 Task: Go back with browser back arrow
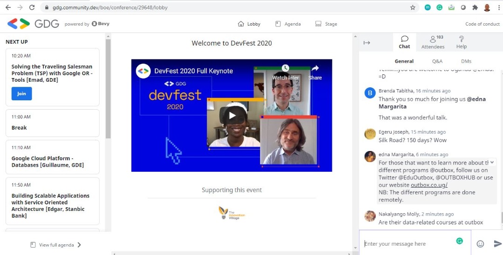(x=8, y=7)
